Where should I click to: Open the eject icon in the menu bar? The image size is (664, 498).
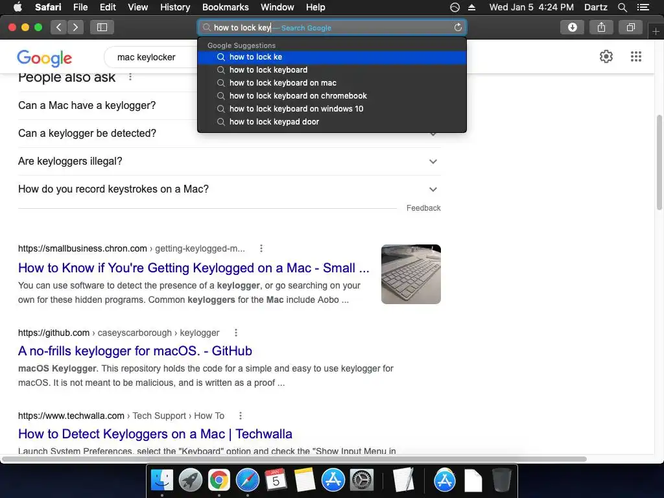472,7
